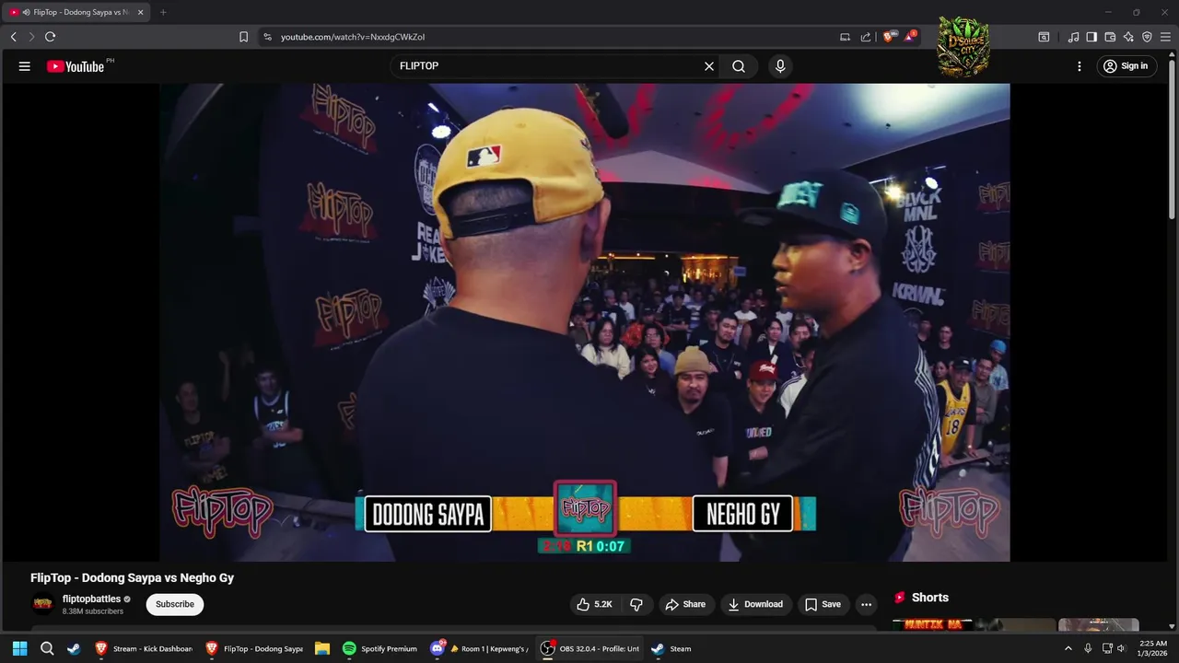The width and height of the screenshot is (1179, 663).
Task: Go back in browser history
Action: coord(14,37)
